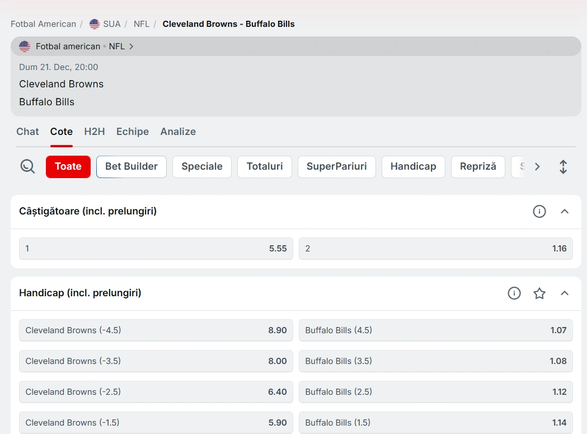This screenshot has width=587, height=434.
Task: Collapse the Câștigătoare (incl. prelungiri) section
Action: (x=565, y=211)
